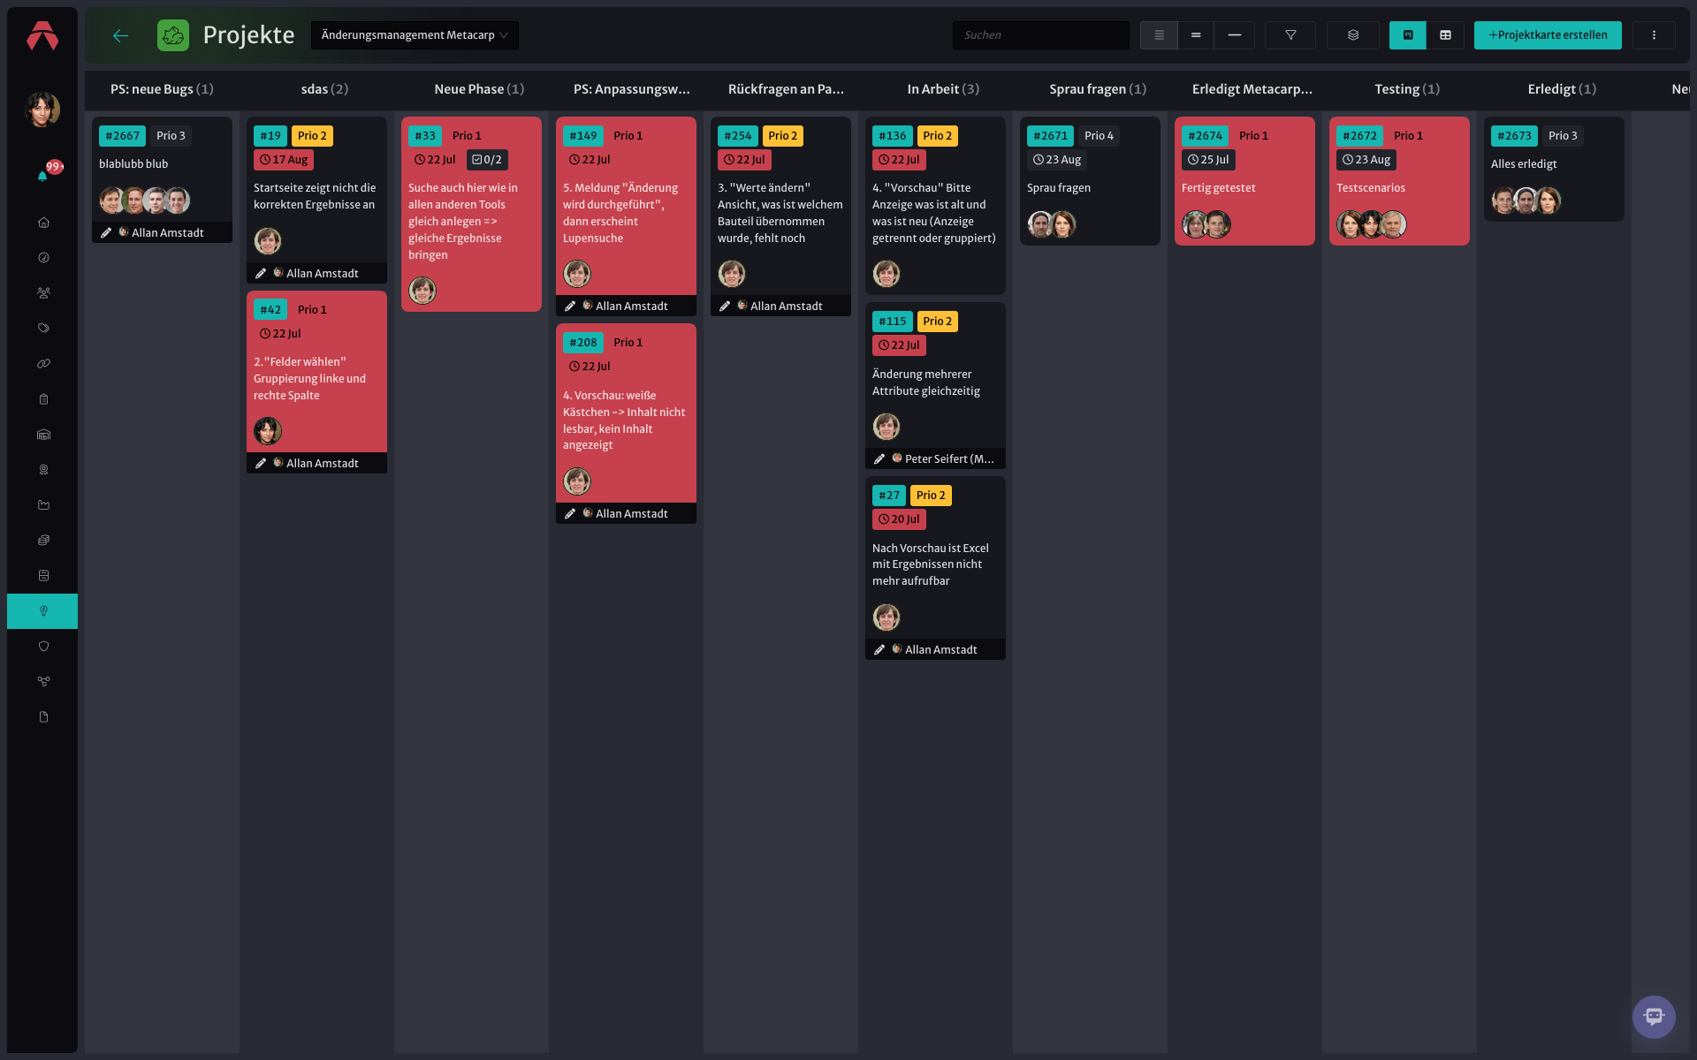Viewport: 1697px width, 1060px height.
Task: Click the 23 Aug date on card #2671
Action: pyautogui.click(x=1057, y=160)
